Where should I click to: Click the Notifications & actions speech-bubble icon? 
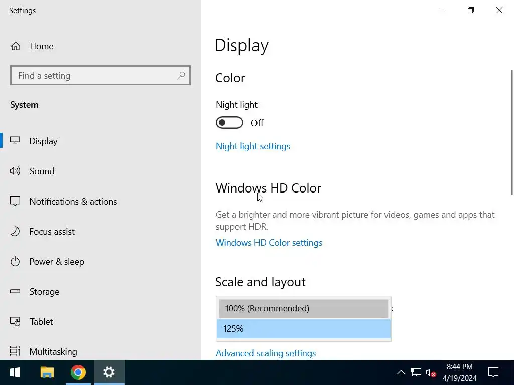15,201
